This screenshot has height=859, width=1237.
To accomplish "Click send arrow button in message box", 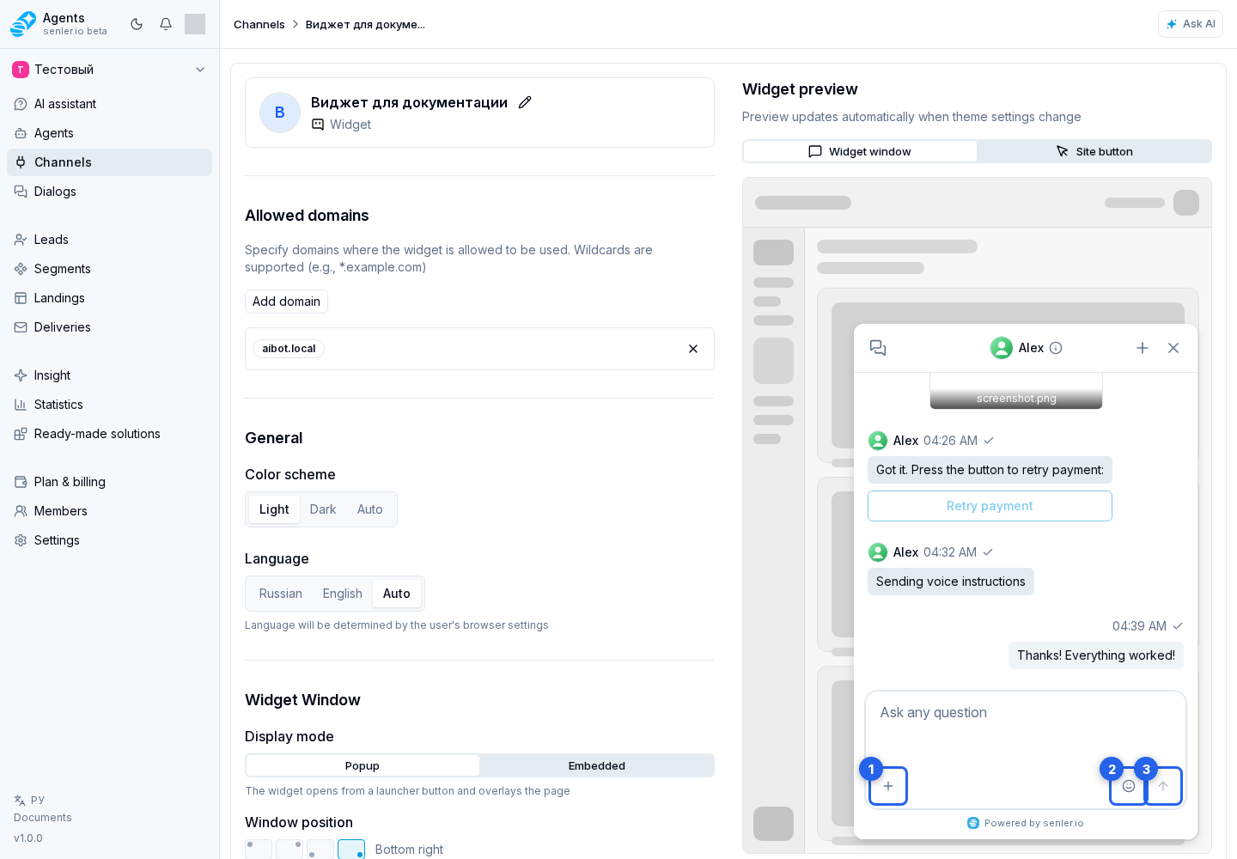I will click(x=1163, y=786).
